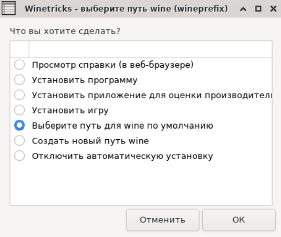The width and height of the screenshot is (281, 237).
Task: Select 'Отключить автоматическую установку' radio button
Action: click(19, 156)
